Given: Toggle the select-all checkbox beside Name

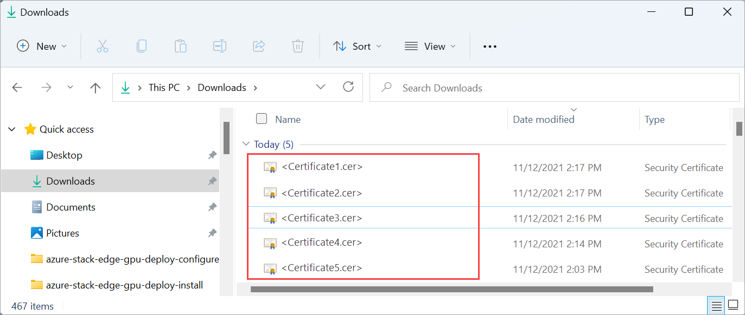Looking at the screenshot, I should 262,119.
